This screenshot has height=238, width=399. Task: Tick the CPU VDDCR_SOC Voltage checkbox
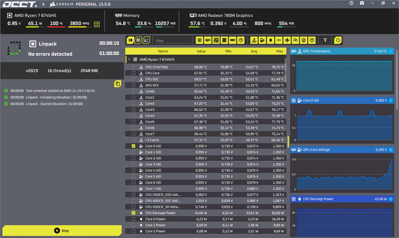pyautogui.click(x=133, y=201)
